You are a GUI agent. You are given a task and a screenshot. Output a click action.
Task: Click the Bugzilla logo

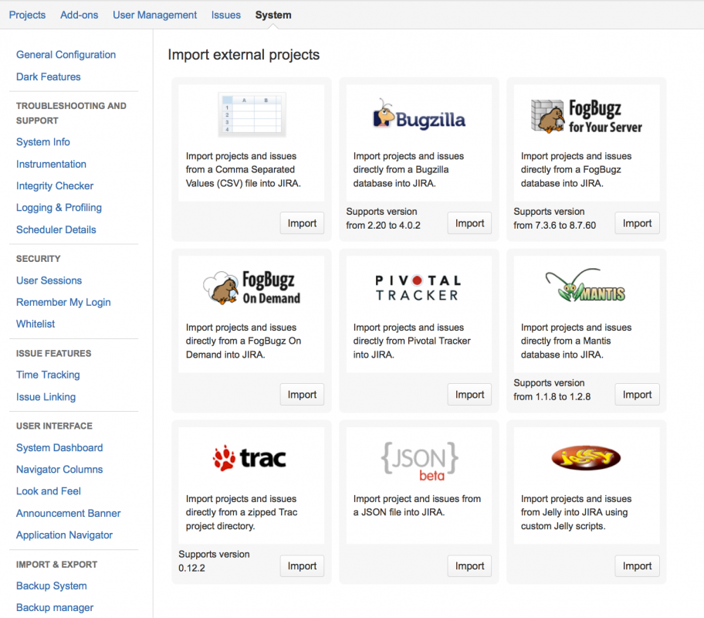pyautogui.click(x=419, y=115)
